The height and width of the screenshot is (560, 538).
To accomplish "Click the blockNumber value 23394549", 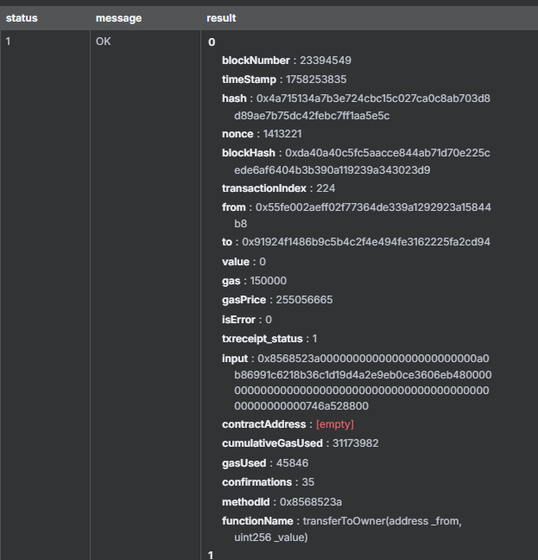I will tap(326, 60).
